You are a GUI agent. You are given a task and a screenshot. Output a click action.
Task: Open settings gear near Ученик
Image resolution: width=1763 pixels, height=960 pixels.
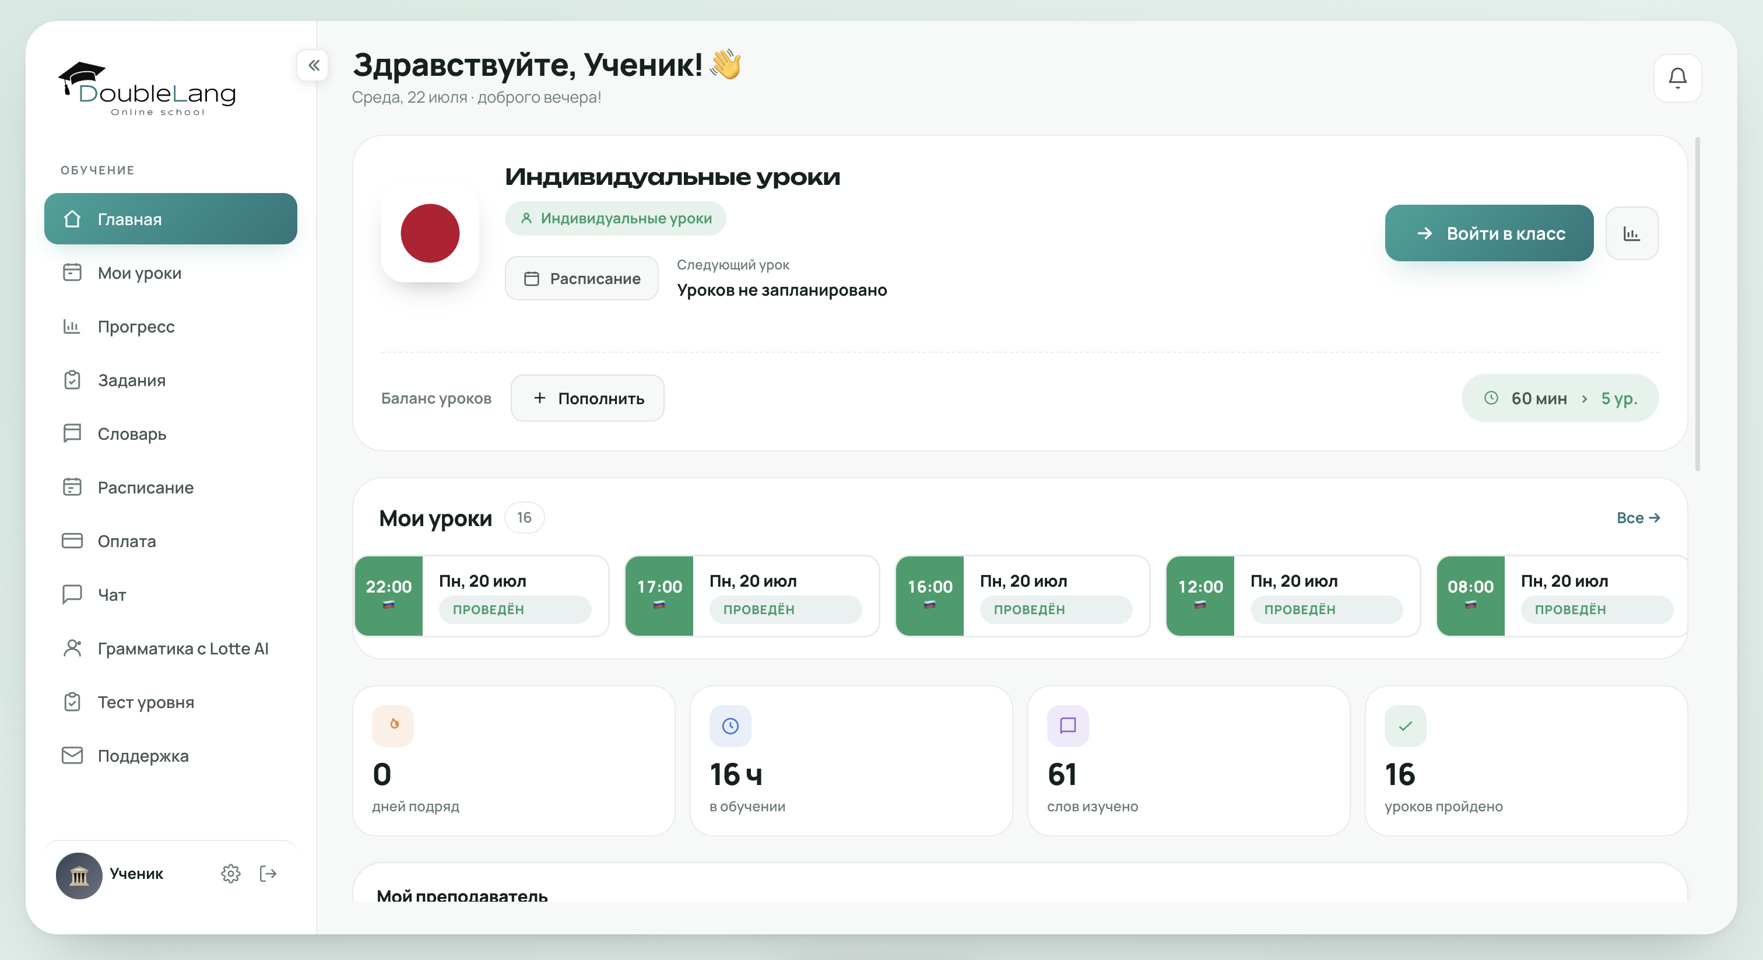[231, 874]
